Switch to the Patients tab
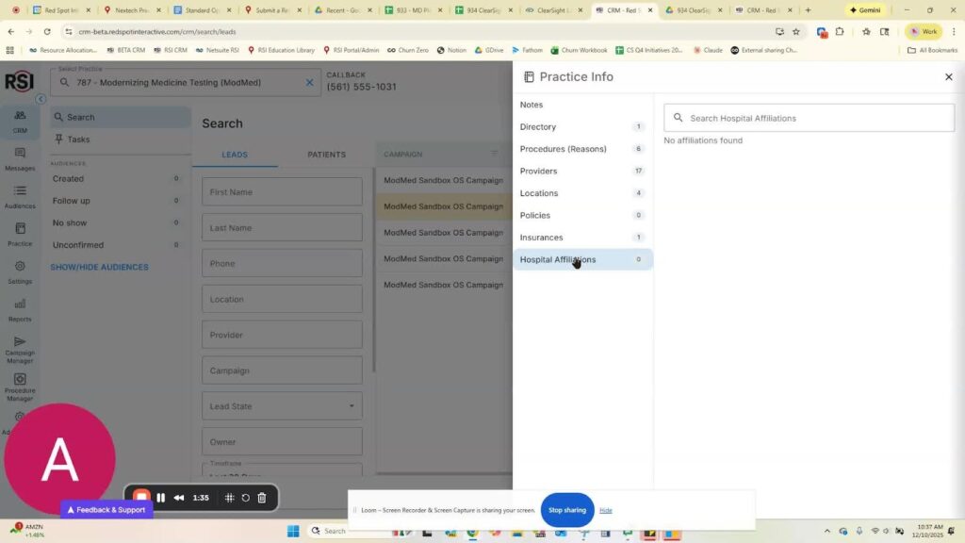The height and width of the screenshot is (543, 965). [x=326, y=155]
